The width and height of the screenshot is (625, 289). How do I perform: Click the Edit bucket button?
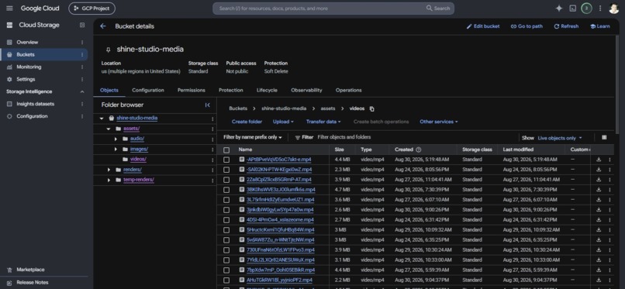click(482, 26)
